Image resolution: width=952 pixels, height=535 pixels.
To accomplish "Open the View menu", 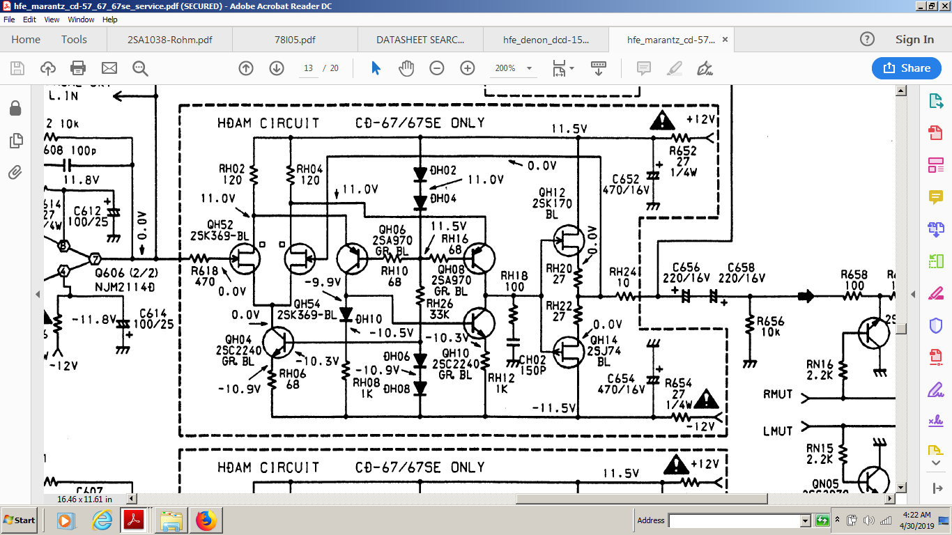I will pyautogui.click(x=52, y=20).
